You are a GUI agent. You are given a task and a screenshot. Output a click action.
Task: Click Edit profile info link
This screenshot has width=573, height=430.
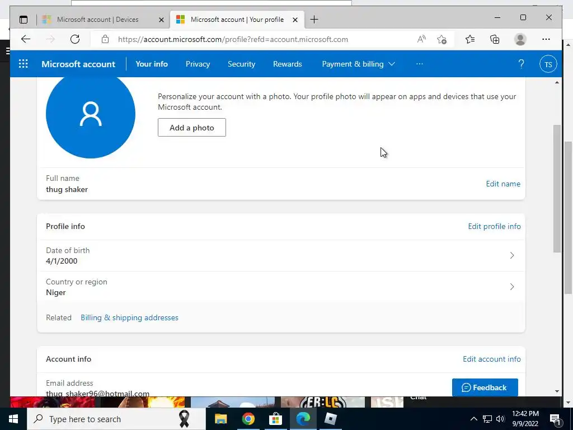click(x=494, y=226)
